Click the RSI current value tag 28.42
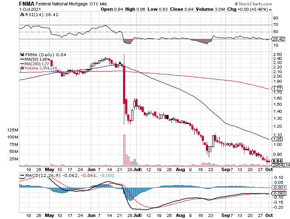 pyautogui.click(x=278, y=39)
